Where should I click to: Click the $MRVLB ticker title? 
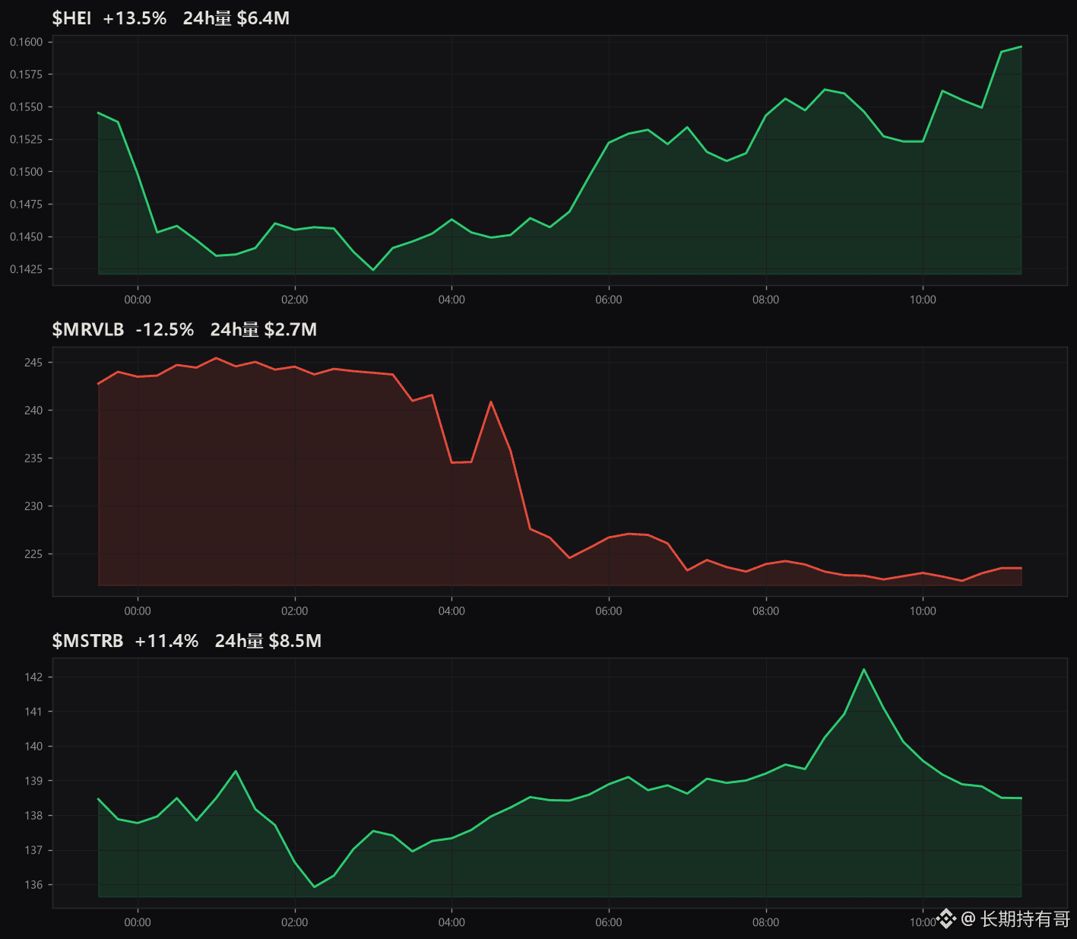click(88, 329)
